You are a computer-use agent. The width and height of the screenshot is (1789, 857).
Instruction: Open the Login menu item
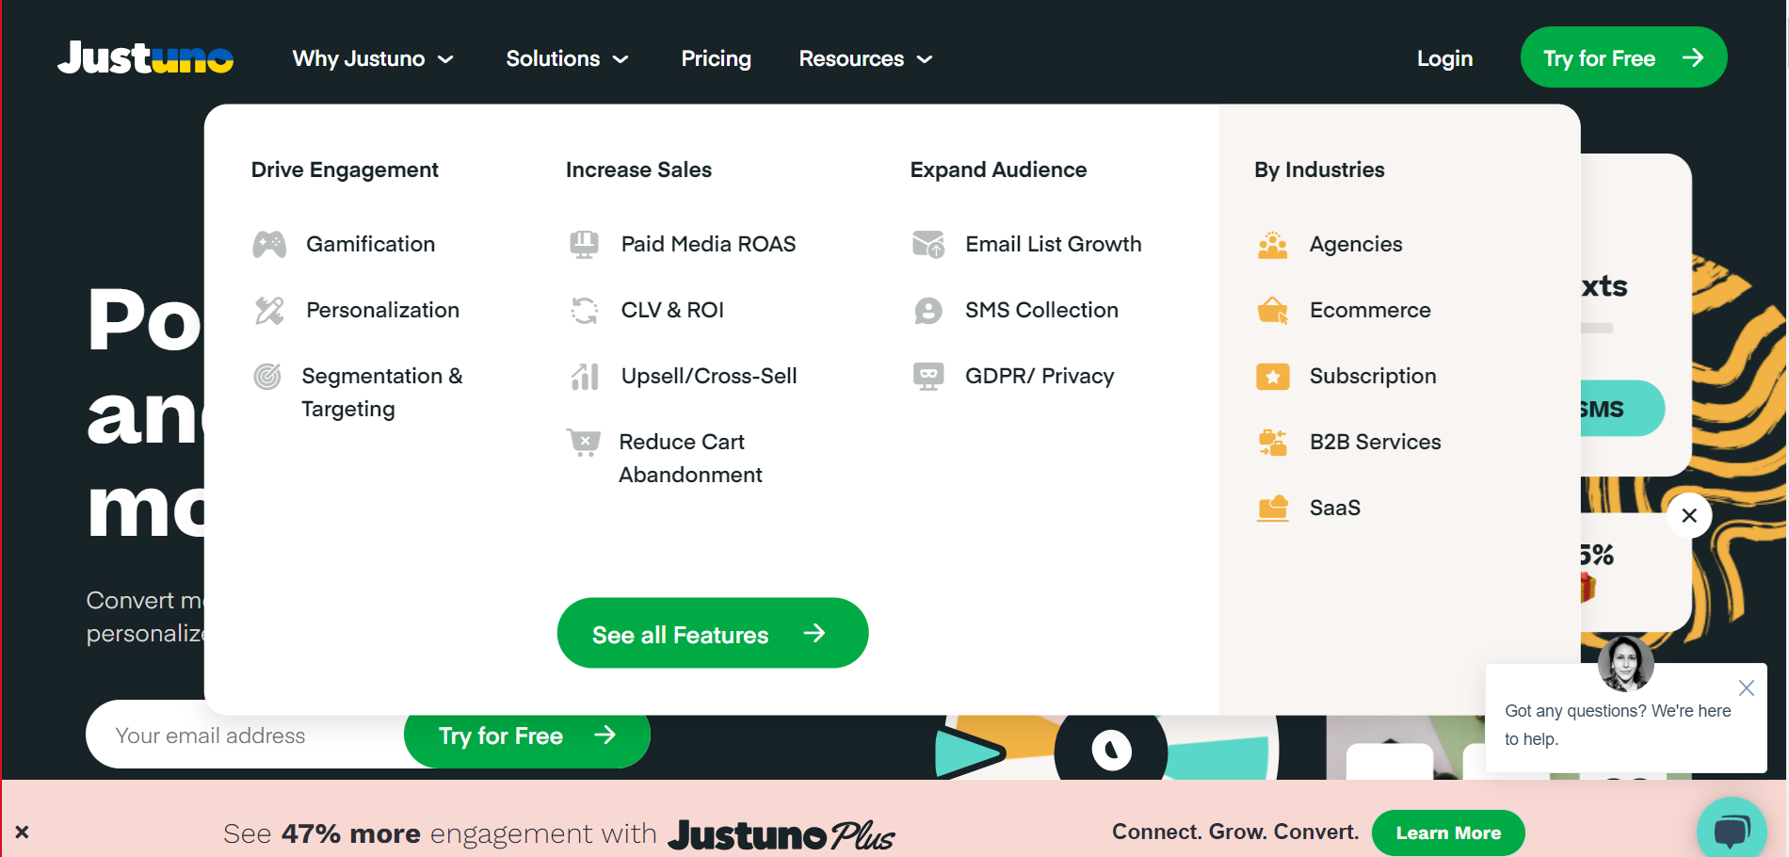[x=1444, y=58]
